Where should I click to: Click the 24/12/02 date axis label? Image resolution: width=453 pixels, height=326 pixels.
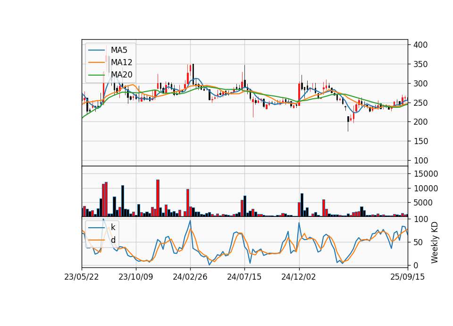click(298, 277)
